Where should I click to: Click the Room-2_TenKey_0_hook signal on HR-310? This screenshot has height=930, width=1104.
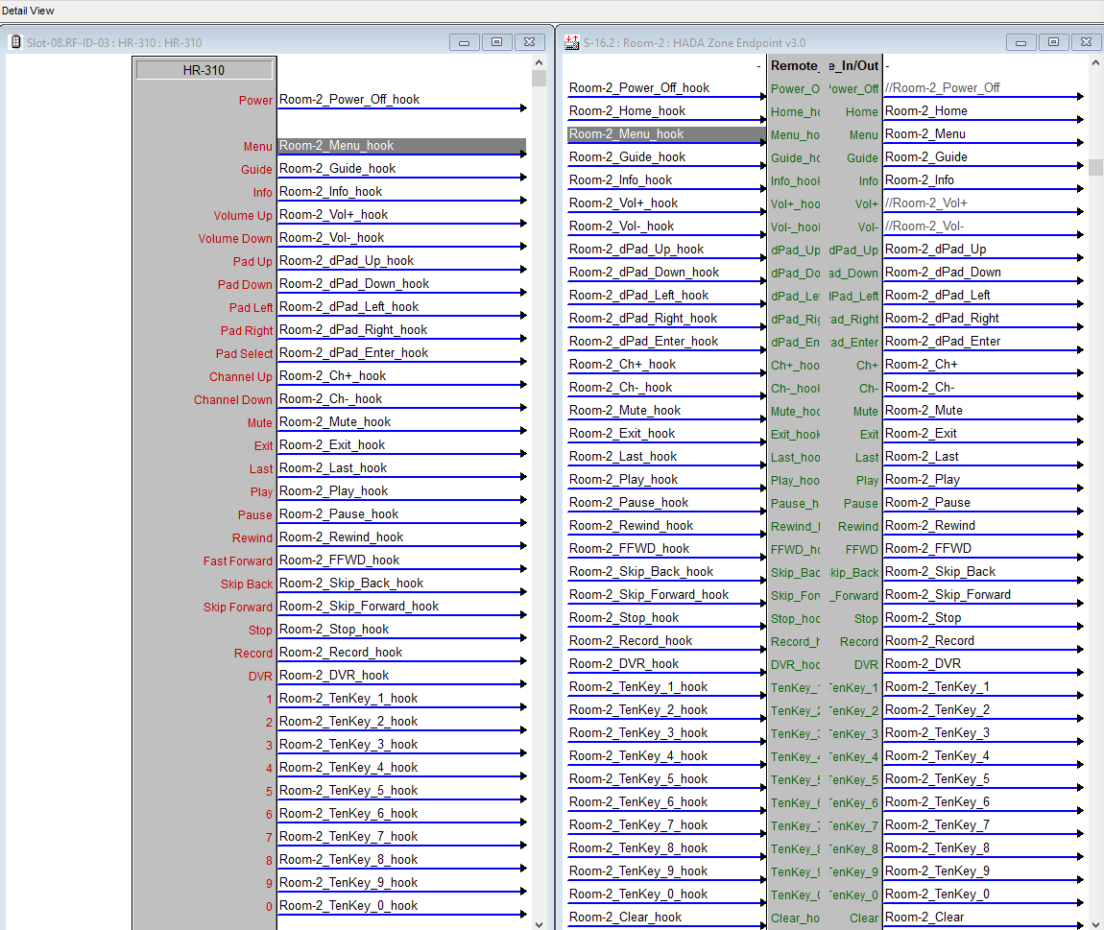coord(348,906)
